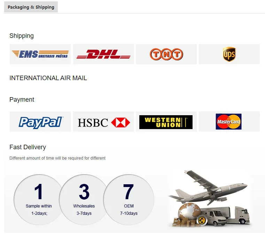
Task: Select the DHL shipping logo
Action: coord(103,54)
